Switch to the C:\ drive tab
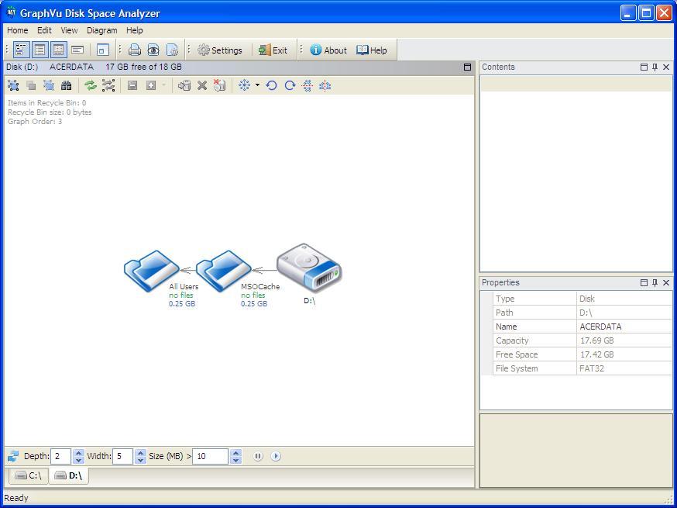The image size is (677, 508). click(29, 475)
